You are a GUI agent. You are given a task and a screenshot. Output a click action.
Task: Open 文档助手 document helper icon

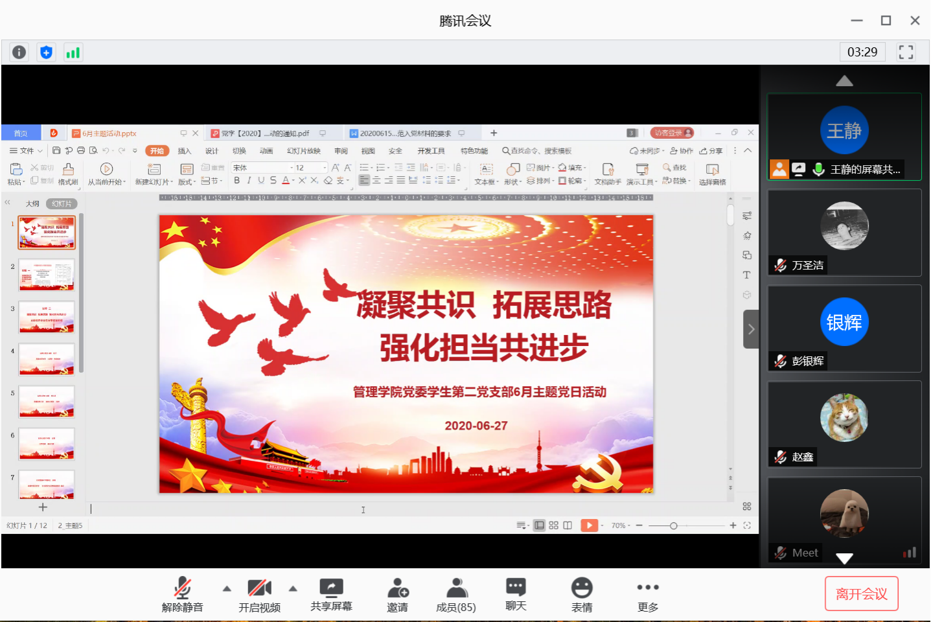(x=608, y=170)
